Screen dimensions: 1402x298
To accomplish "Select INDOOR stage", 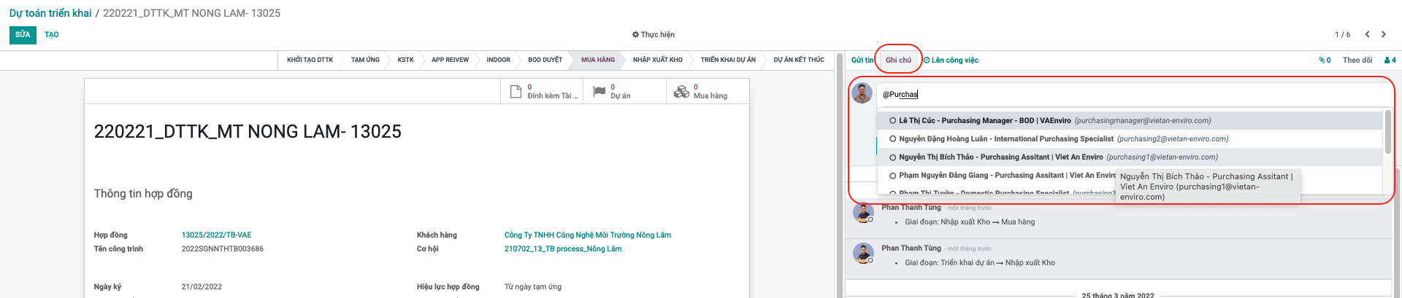I will (x=498, y=60).
